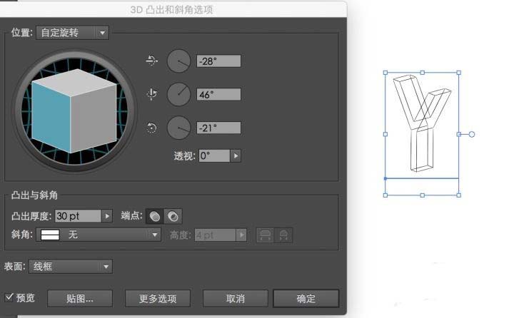Open the 斜角 bevel type dropdown
Screen dimensions: 514x318
click(x=99, y=235)
